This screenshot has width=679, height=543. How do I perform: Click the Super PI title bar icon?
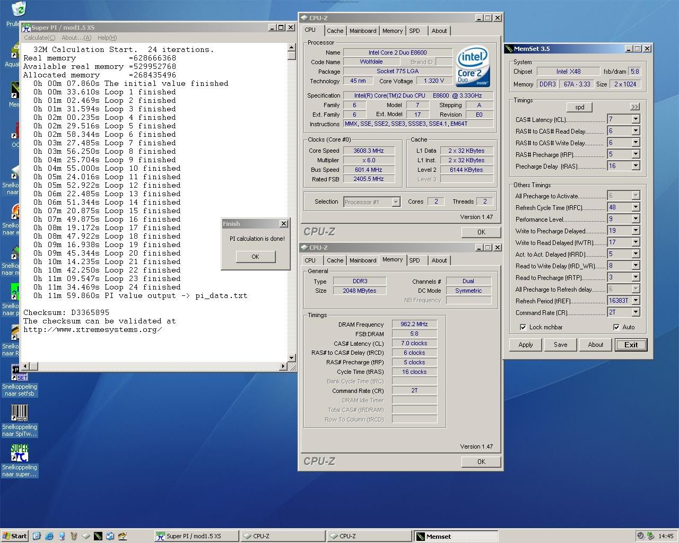[x=25, y=27]
